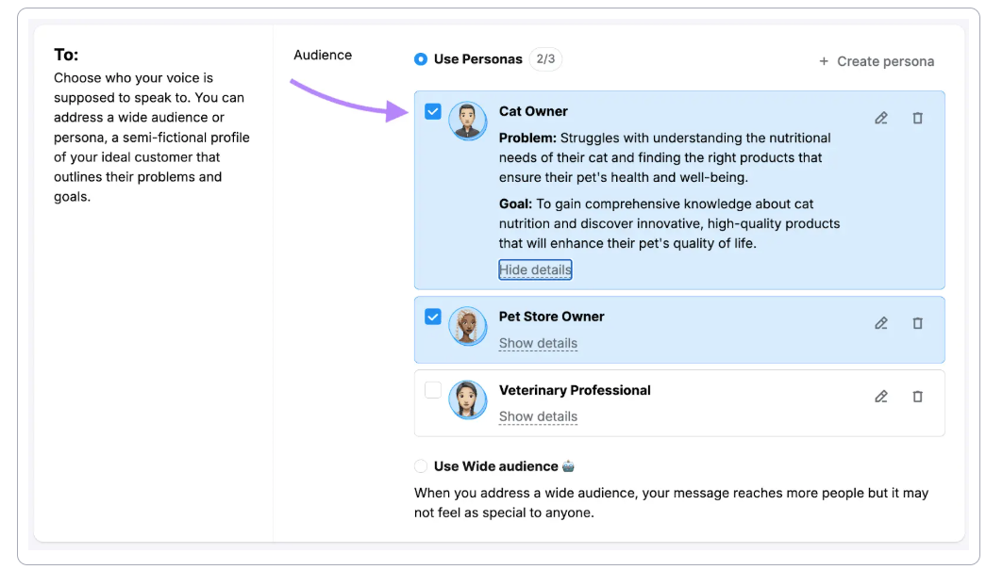Uncheck the Pet Store Owner checkbox

(x=433, y=317)
